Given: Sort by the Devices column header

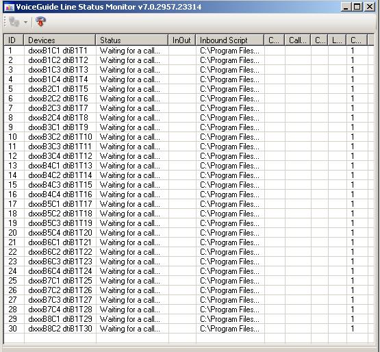Looking at the screenshot, I should (60, 40).
